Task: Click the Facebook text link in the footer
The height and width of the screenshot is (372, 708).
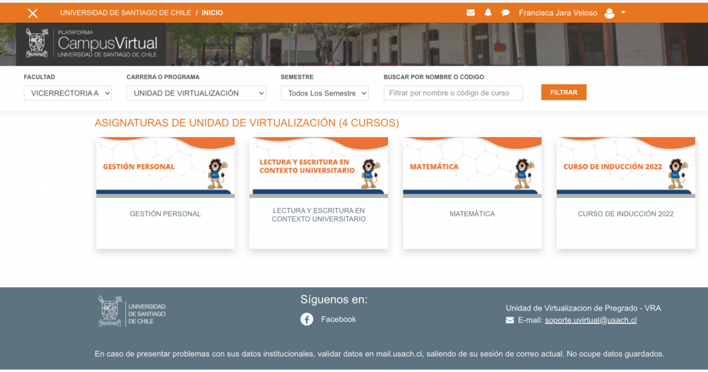Action: 338,319
